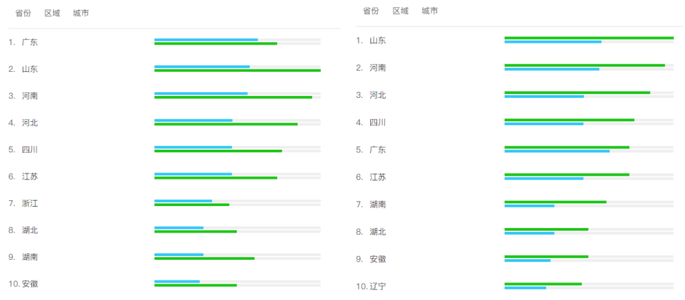Open the 省份 tab in right panel
Viewport: 685px width, 300px height.
370,11
